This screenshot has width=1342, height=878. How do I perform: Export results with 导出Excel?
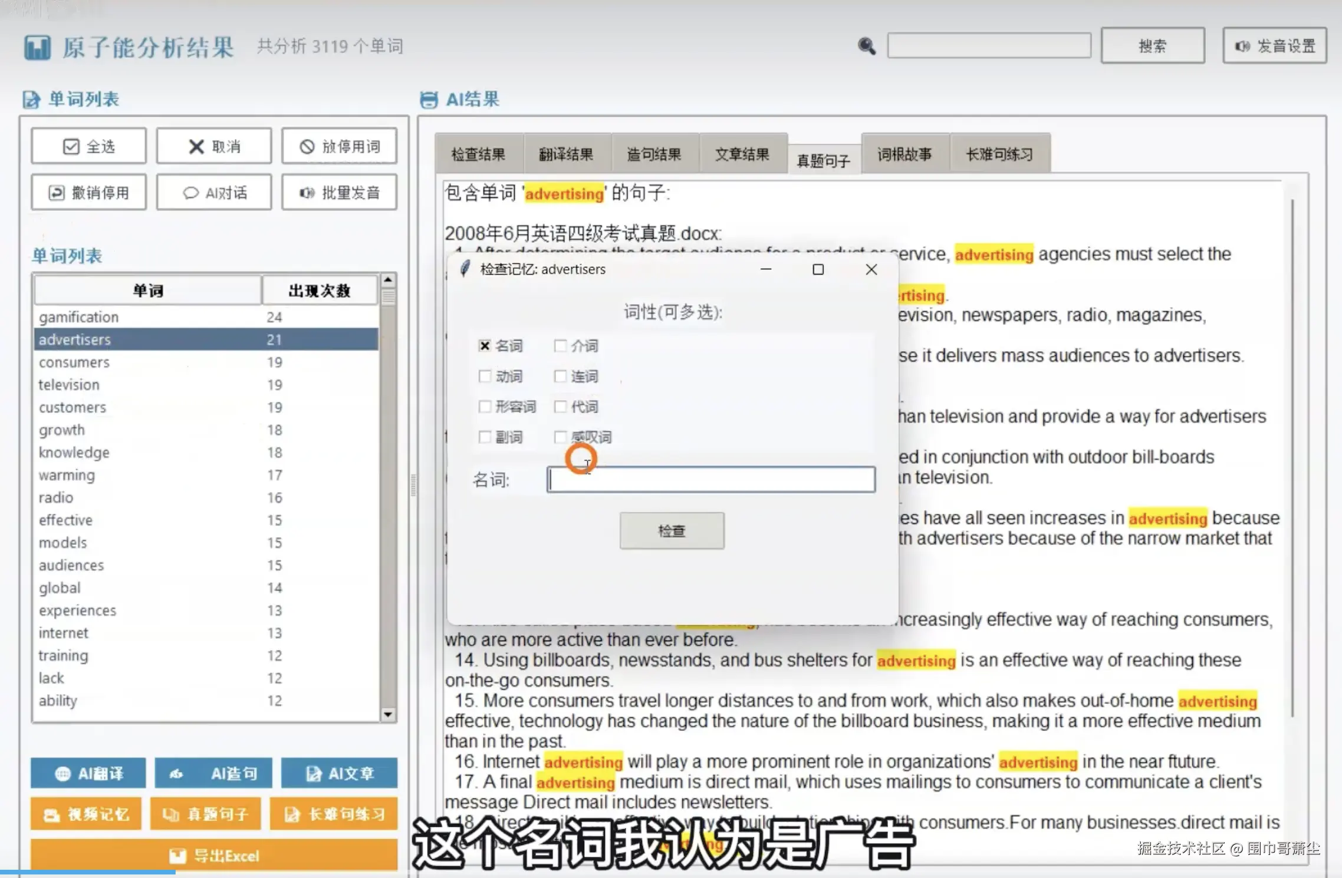(214, 855)
